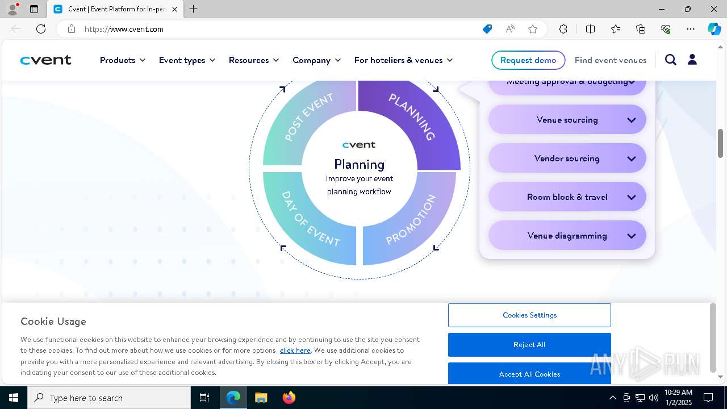
Task: Go to Cvent logo homepage
Action: point(46,60)
